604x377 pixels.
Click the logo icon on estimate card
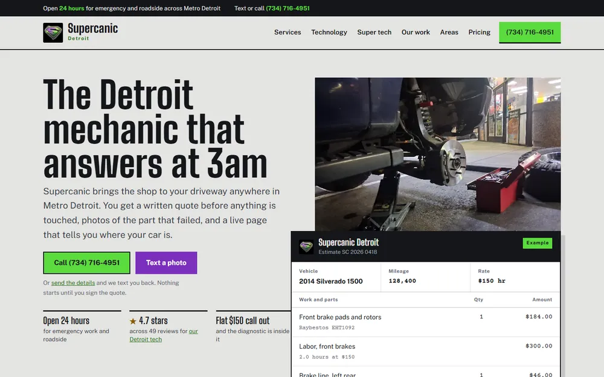tap(306, 247)
